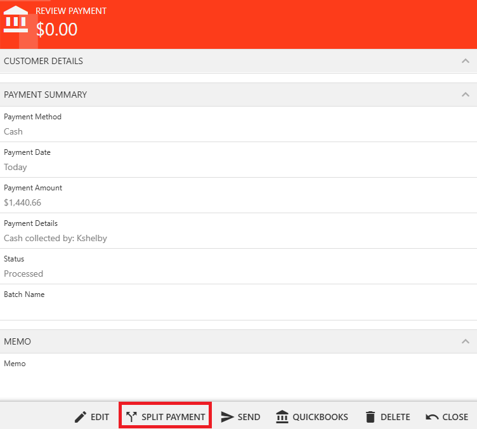This screenshot has height=429, width=477.
Task: Collapse the Memo section chevron
Action: (x=465, y=341)
